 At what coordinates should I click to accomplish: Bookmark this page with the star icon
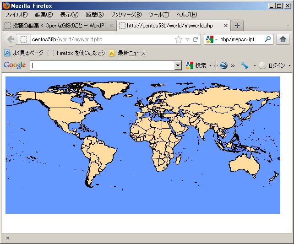(178, 40)
